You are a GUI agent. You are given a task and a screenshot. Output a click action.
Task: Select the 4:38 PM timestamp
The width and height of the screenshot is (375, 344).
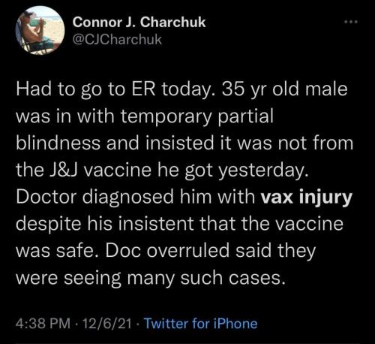tap(43, 323)
